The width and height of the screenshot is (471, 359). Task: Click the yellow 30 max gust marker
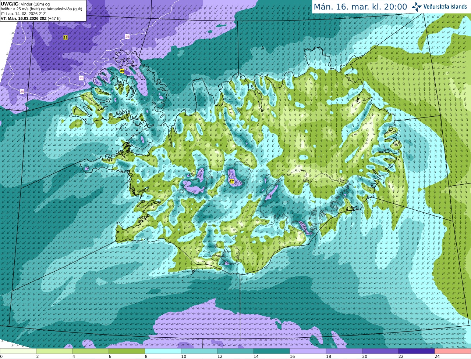coord(122,71)
